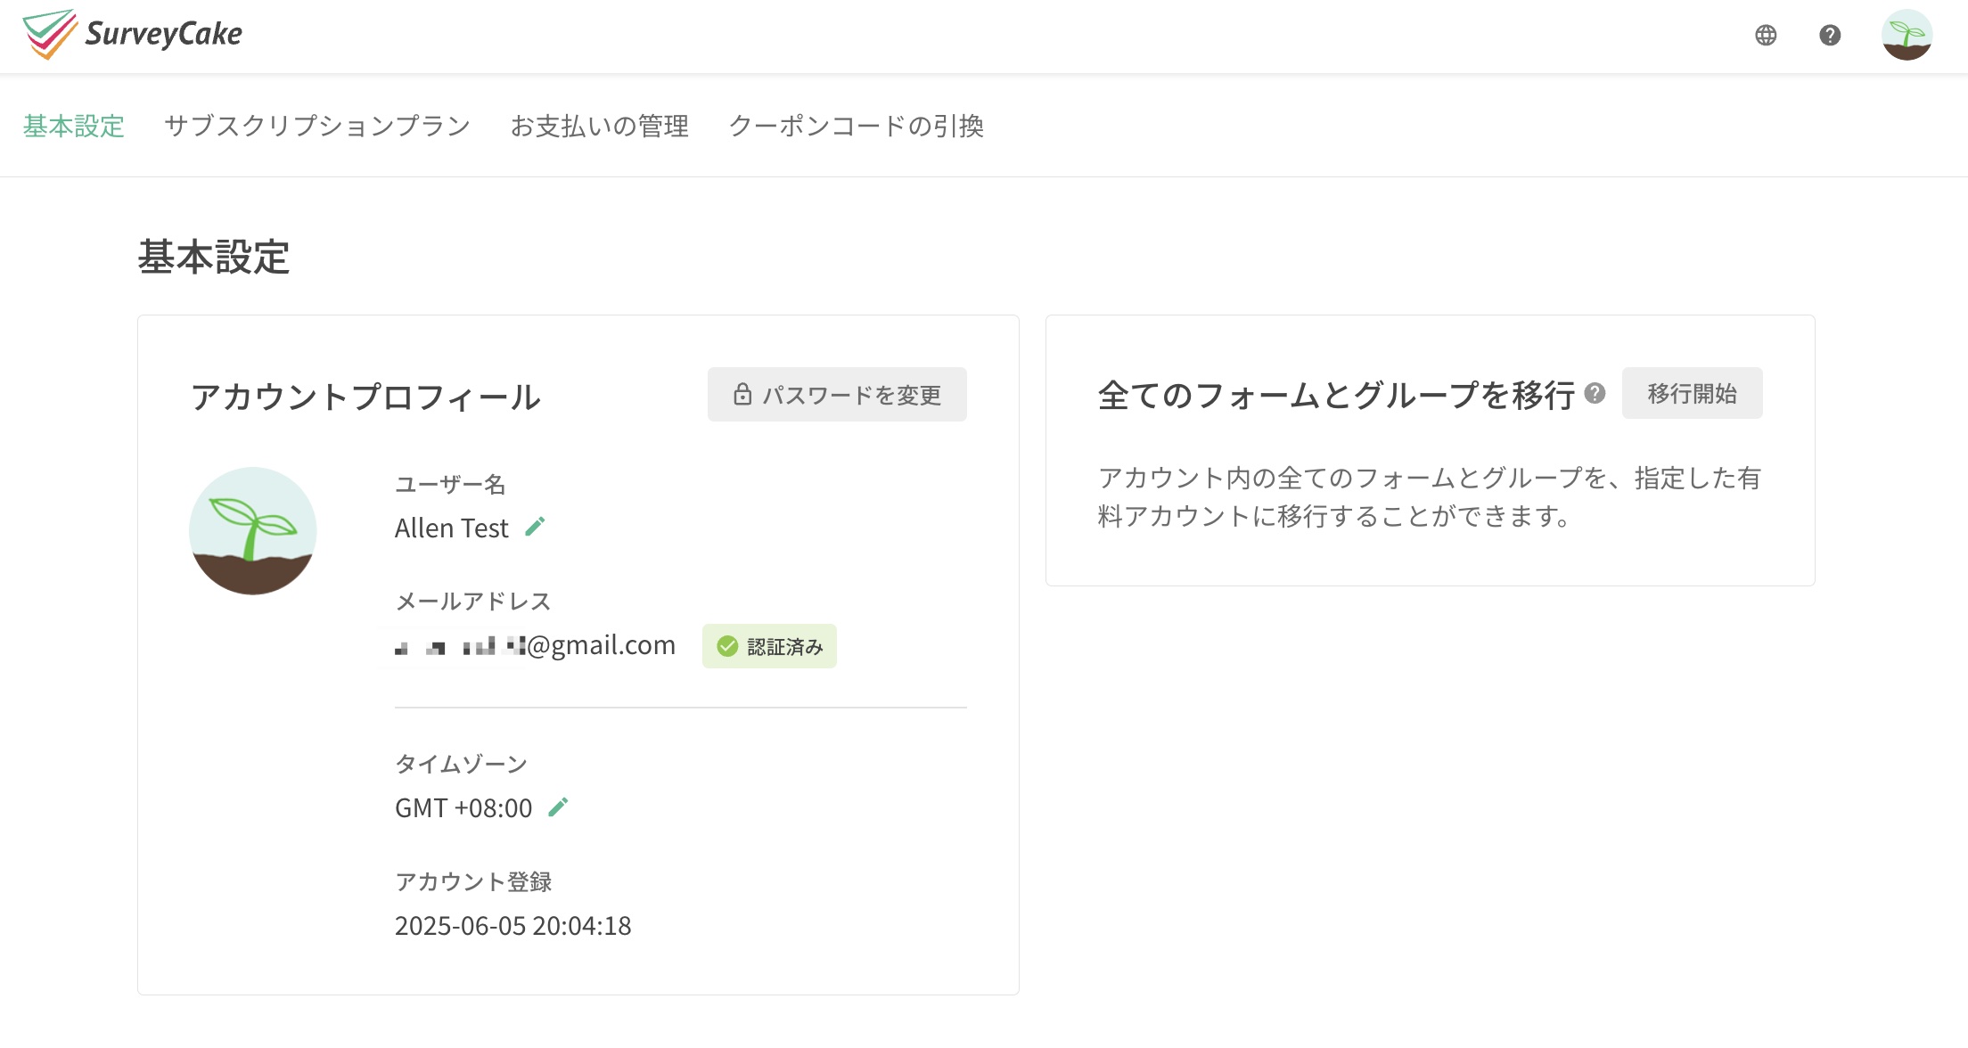Open the user avatar menu in header
The image size is (1968, 1048).
click(1906, 35)
